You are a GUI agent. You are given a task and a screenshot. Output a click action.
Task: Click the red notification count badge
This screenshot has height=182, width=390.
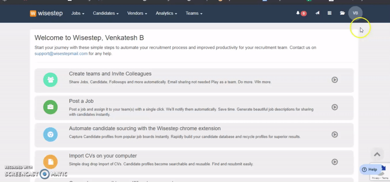[x=303, y=13]
